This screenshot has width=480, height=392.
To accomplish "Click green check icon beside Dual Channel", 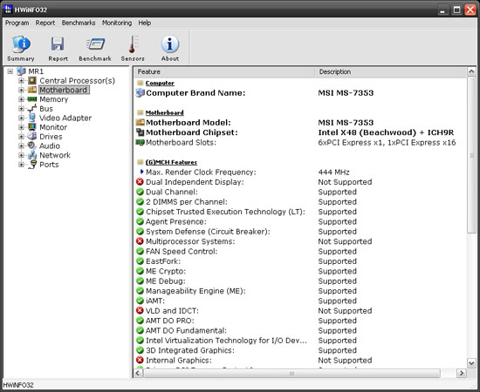I will [140, 192].
